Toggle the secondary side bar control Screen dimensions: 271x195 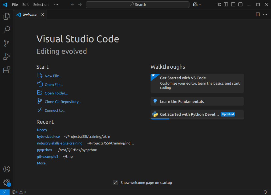pos(240,5)
